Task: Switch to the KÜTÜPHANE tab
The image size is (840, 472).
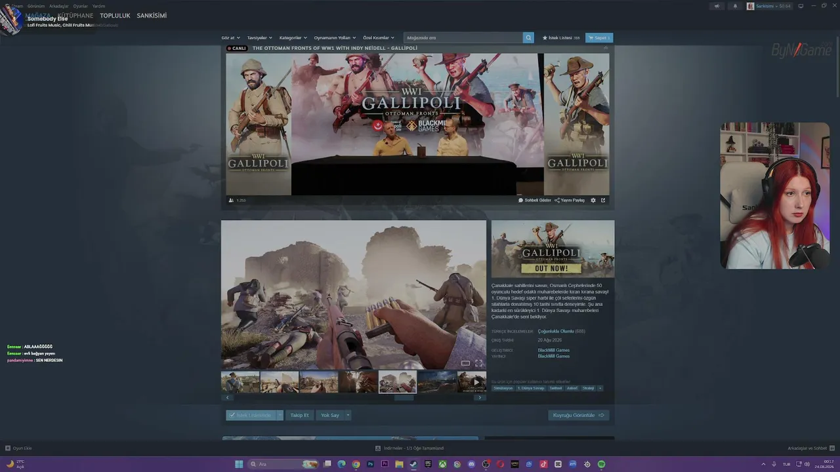Action: pyautogui.click(x=75, y=16)
